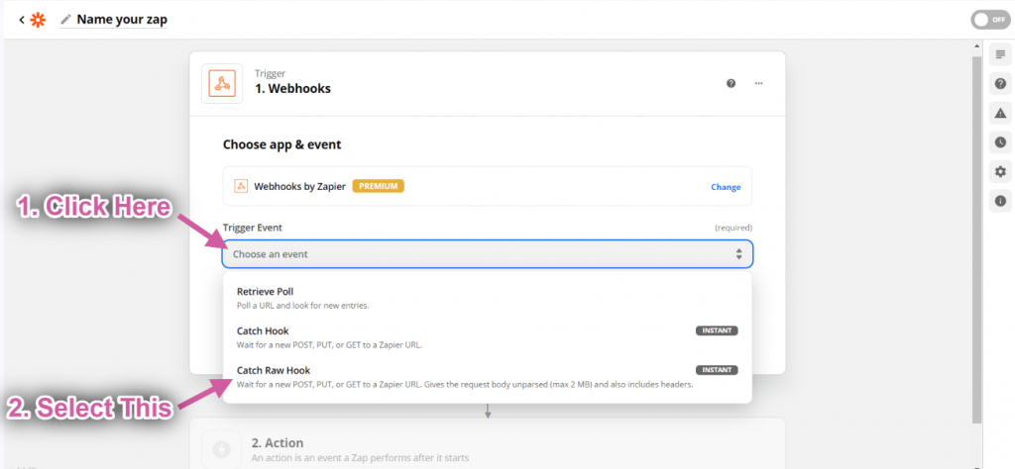
Task: Select the Catch Hook event
Action: pos(488,337)
